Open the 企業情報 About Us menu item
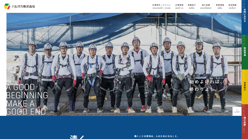This screenshot has height=139, width=248. pos(179,6)
